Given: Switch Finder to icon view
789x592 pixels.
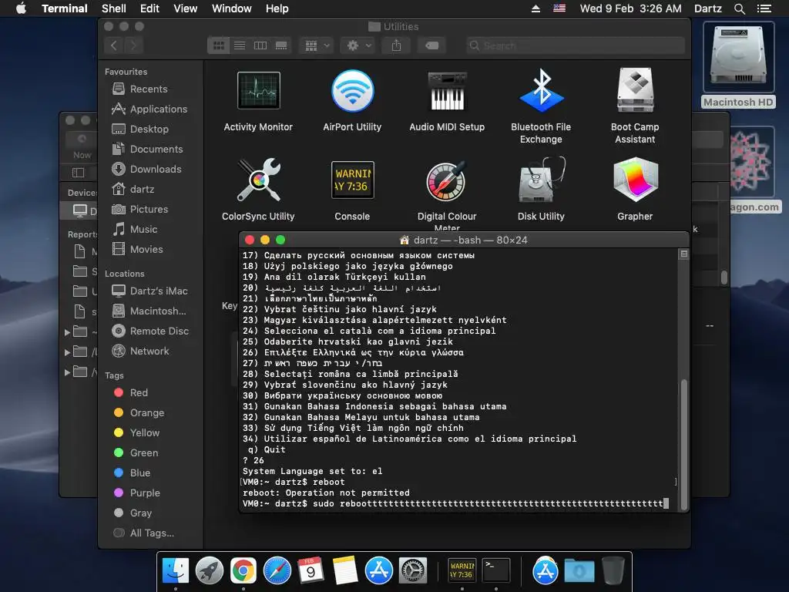Looking at the screenshot, I should (218, 45).
